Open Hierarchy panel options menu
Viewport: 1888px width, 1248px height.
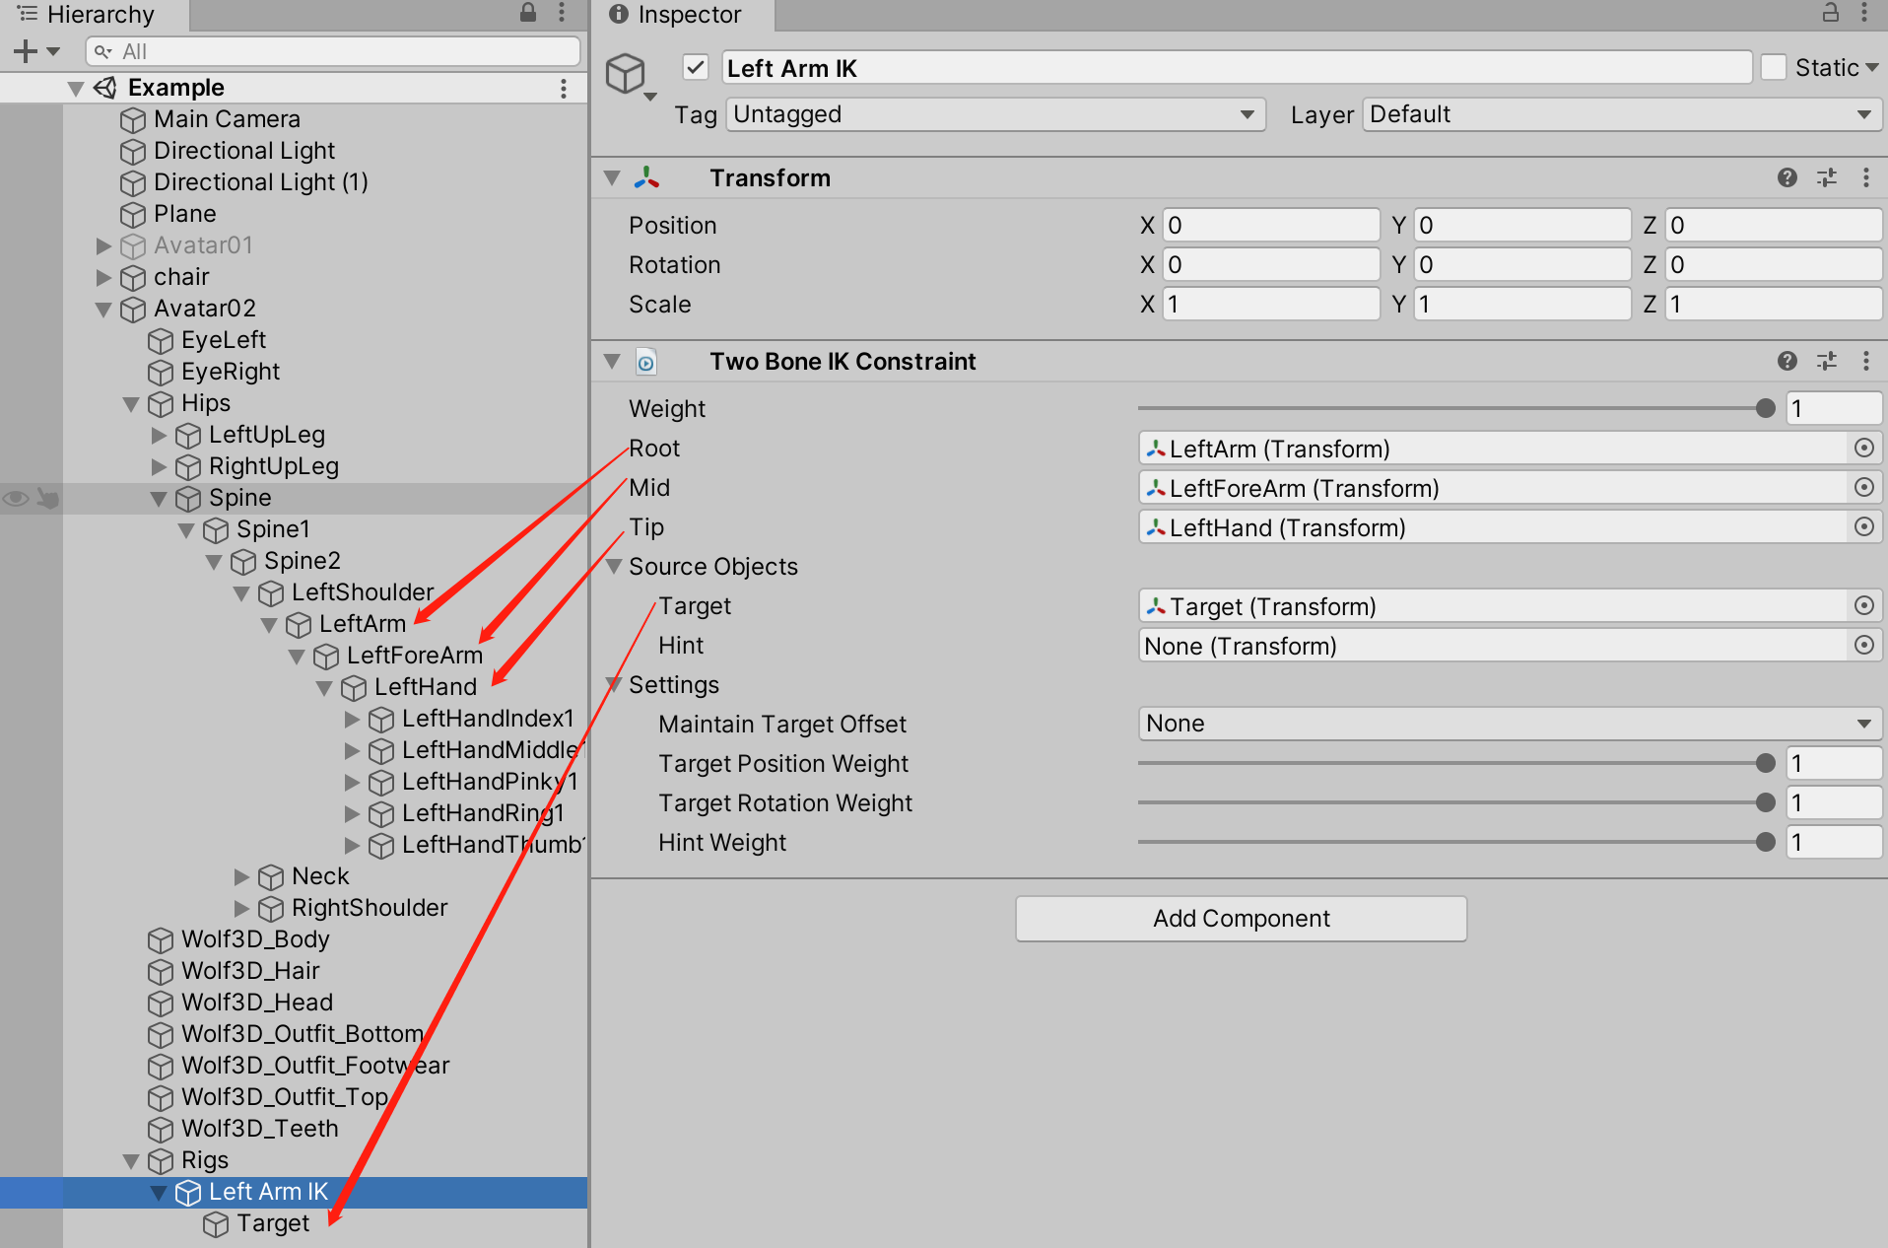click(562, 13)
